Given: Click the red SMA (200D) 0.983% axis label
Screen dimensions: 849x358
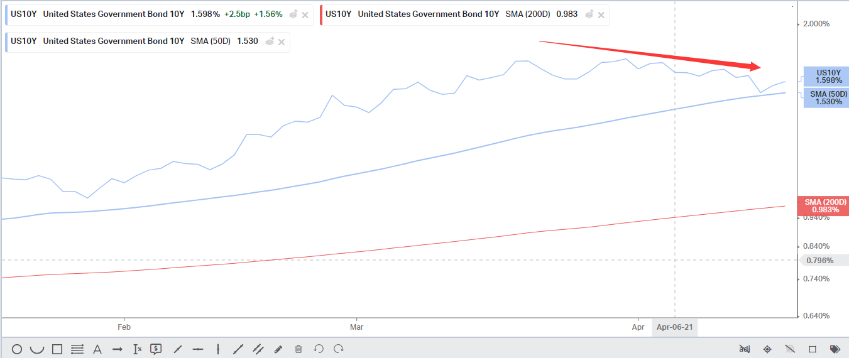Looking at the screenshot, I should point(824,206).
